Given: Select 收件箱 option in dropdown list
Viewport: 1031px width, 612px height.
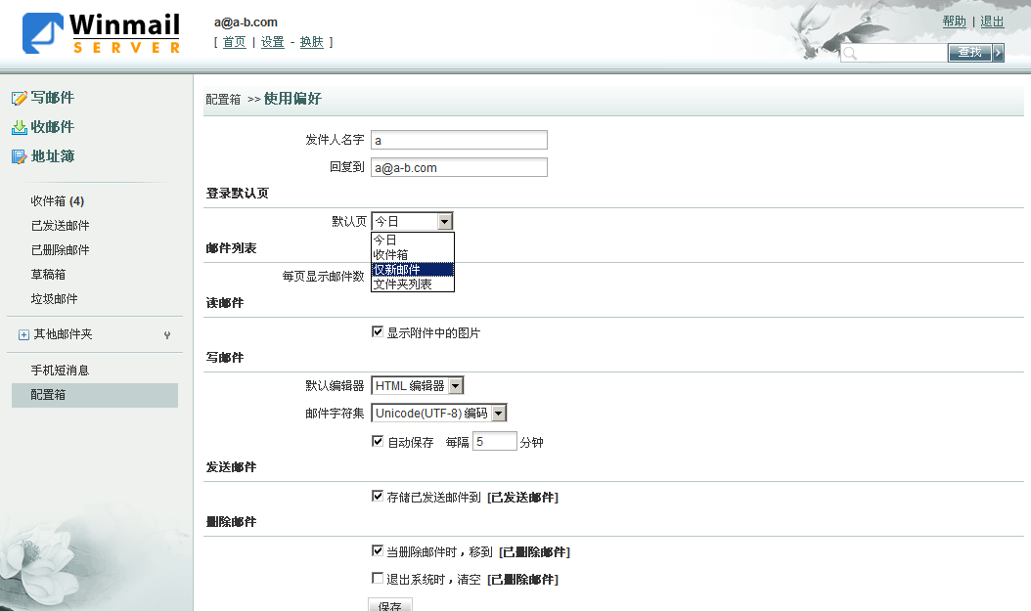Looking at the screenshot, I should 412,254.
